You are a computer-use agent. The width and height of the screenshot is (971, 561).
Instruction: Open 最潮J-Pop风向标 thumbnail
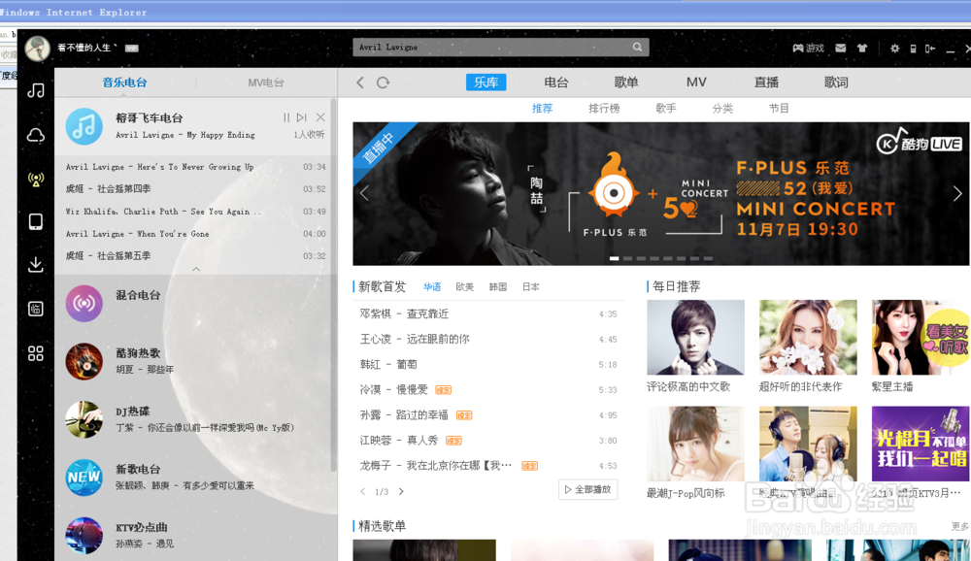(x=695, y=444)
